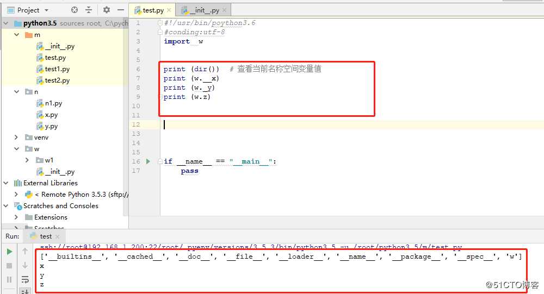Hide the Project tool window

120,10
